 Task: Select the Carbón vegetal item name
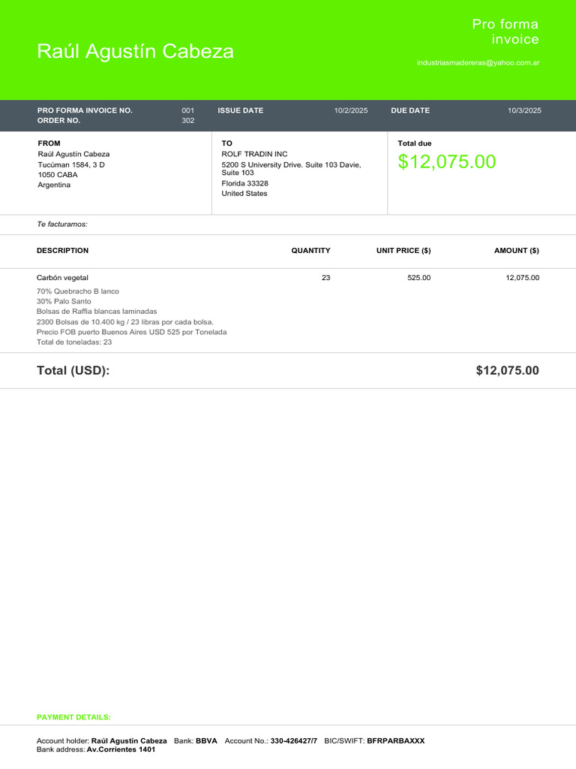pyautogui.click(x=62, y=278)
